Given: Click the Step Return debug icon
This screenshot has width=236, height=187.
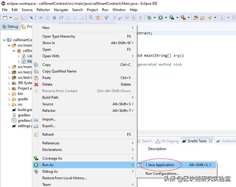Looking at the screenshot, I should pyautogui.click(x=82, y=18).
